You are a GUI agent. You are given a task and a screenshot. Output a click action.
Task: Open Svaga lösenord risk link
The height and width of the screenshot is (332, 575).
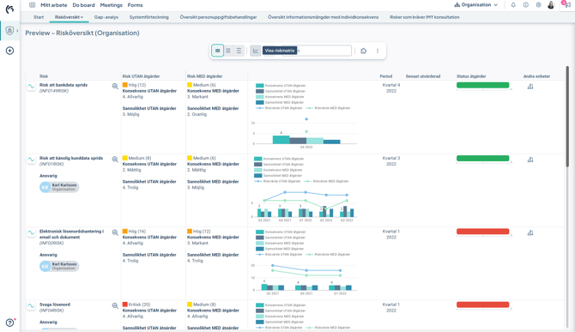55,305
